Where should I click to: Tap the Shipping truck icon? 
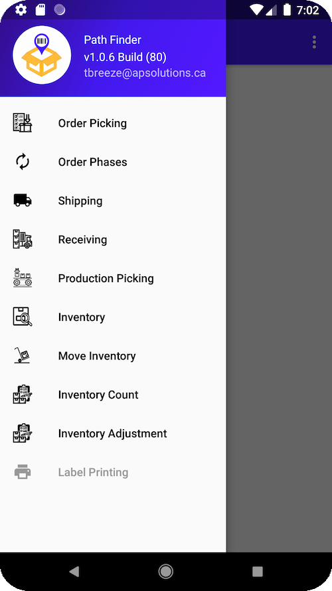(x=23, y=200)
